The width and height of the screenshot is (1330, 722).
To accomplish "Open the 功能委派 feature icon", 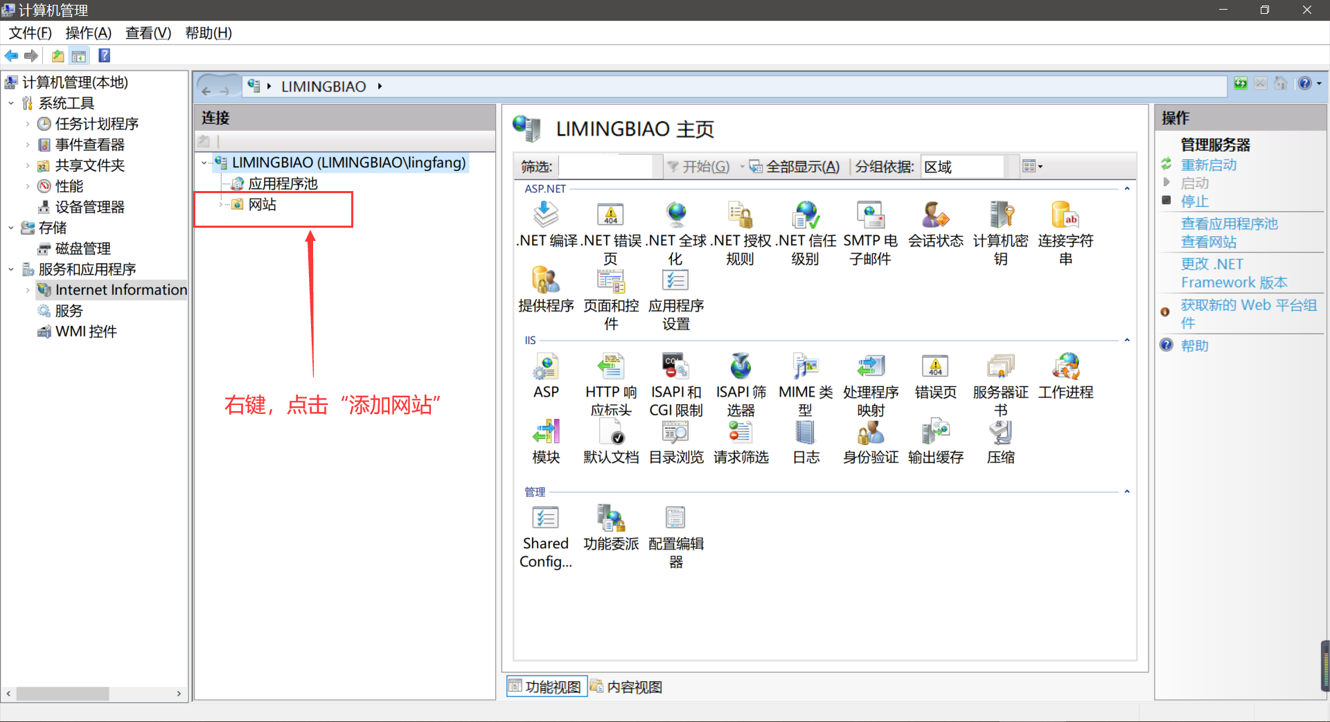I will (x=610, y=518).
